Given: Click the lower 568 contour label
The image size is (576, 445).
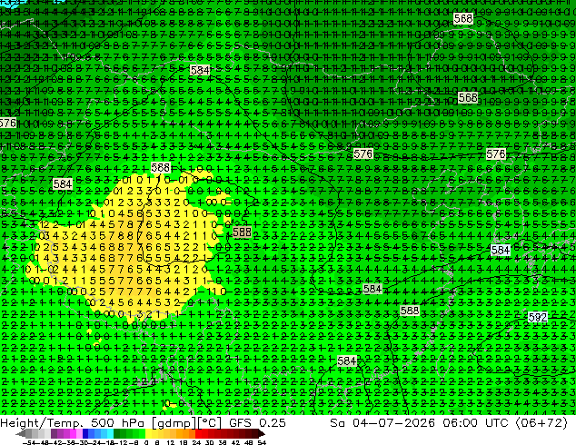Looking at the screenshot, I should [x=468, y=98].
